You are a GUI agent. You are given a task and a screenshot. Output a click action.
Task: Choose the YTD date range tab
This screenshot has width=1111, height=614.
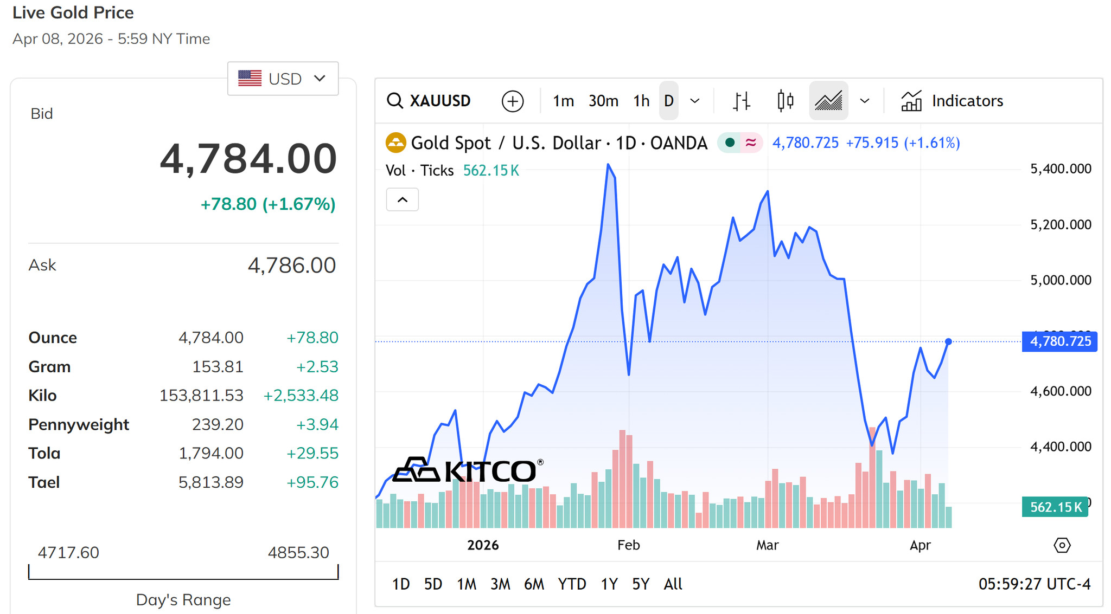point(572,584)
